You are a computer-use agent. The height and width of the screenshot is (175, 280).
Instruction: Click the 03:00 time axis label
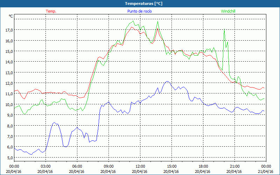point(46,167)
